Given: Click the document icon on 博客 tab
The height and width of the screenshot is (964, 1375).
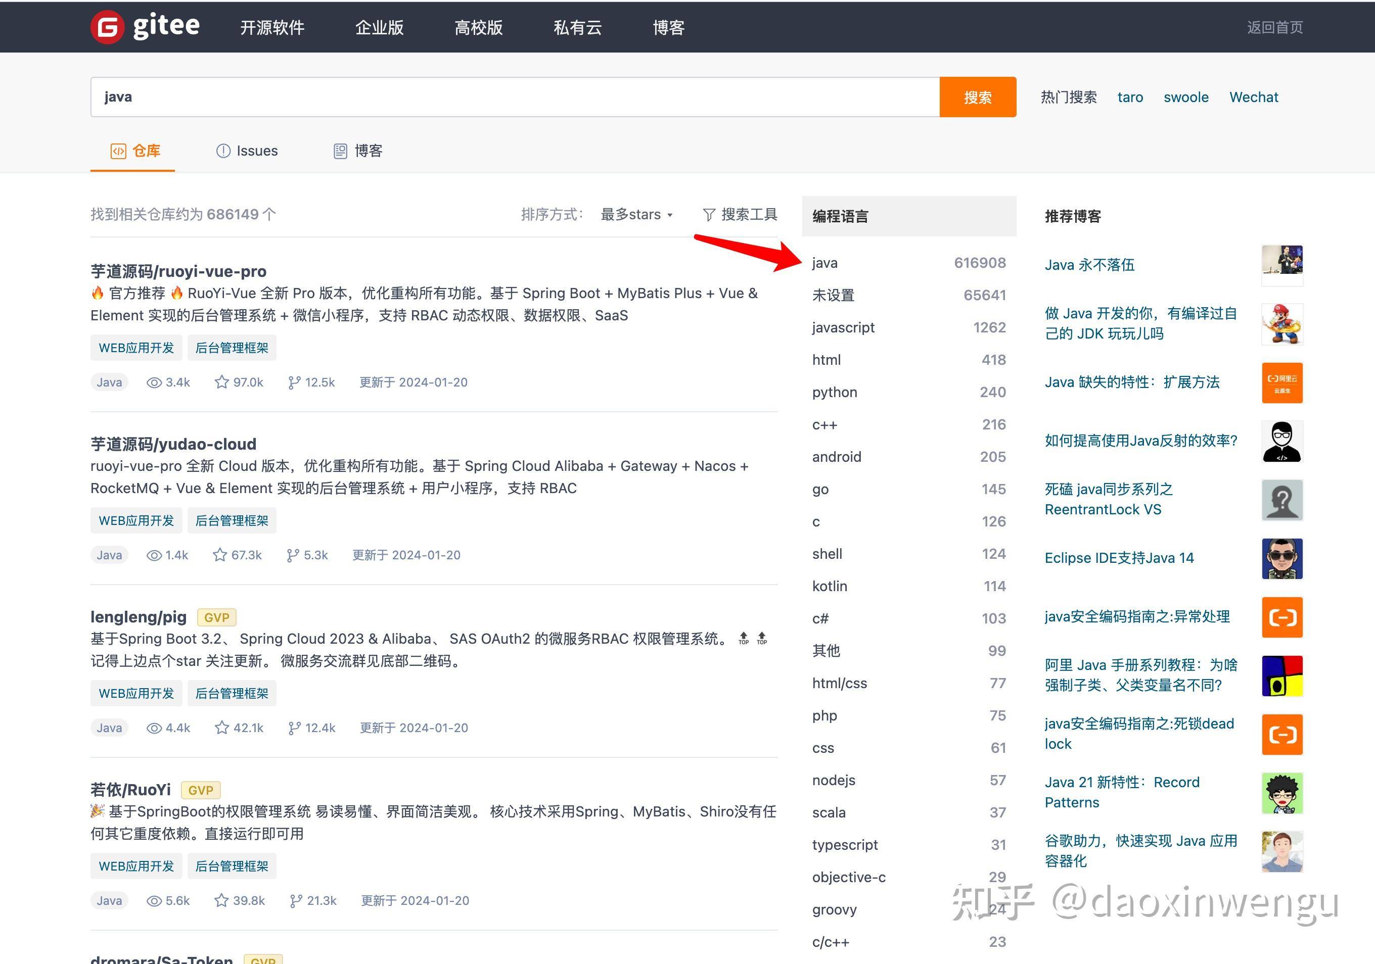Looking at the screenshot, I should point(340,152).
